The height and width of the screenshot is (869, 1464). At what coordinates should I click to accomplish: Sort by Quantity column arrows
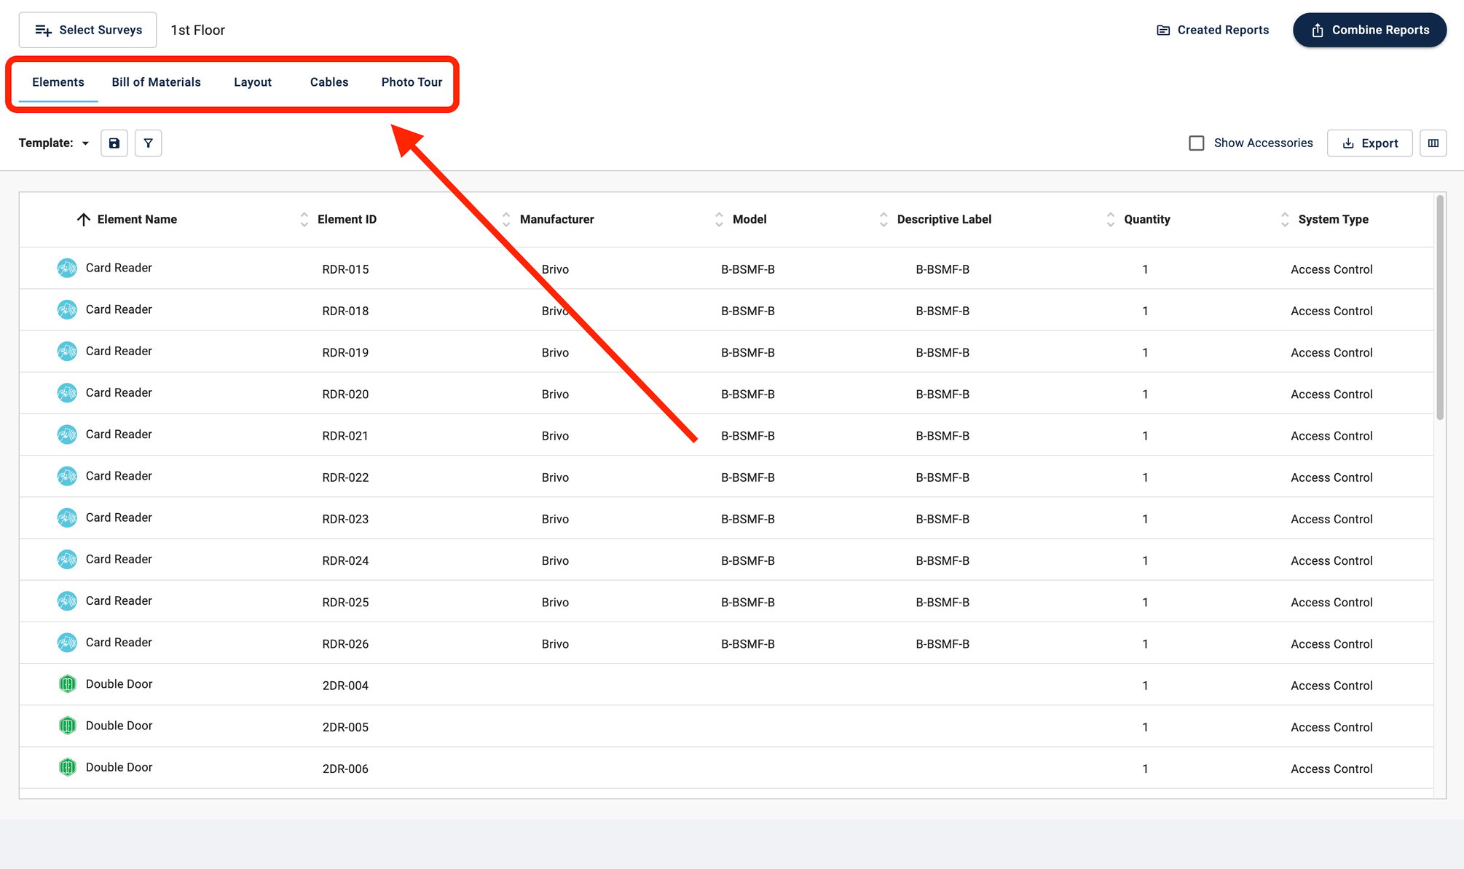1110,220
